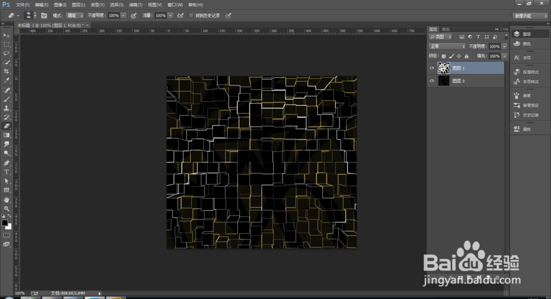Image resolution: width=551 pixels, height=299 pixels.
Task: Toggle Quick Mask mode
Action: click(6, 235)
